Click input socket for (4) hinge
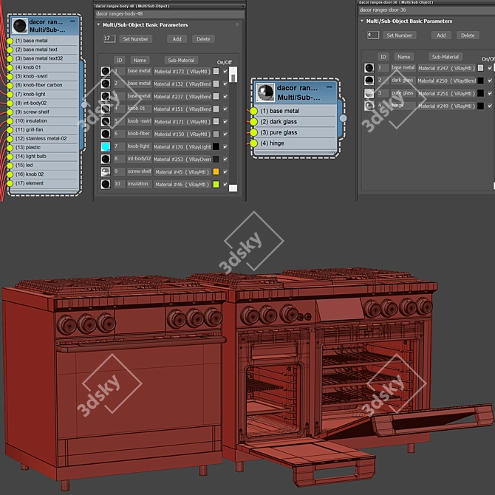Image resolution: width=495 pixels, height=495 pixels. 254,143
